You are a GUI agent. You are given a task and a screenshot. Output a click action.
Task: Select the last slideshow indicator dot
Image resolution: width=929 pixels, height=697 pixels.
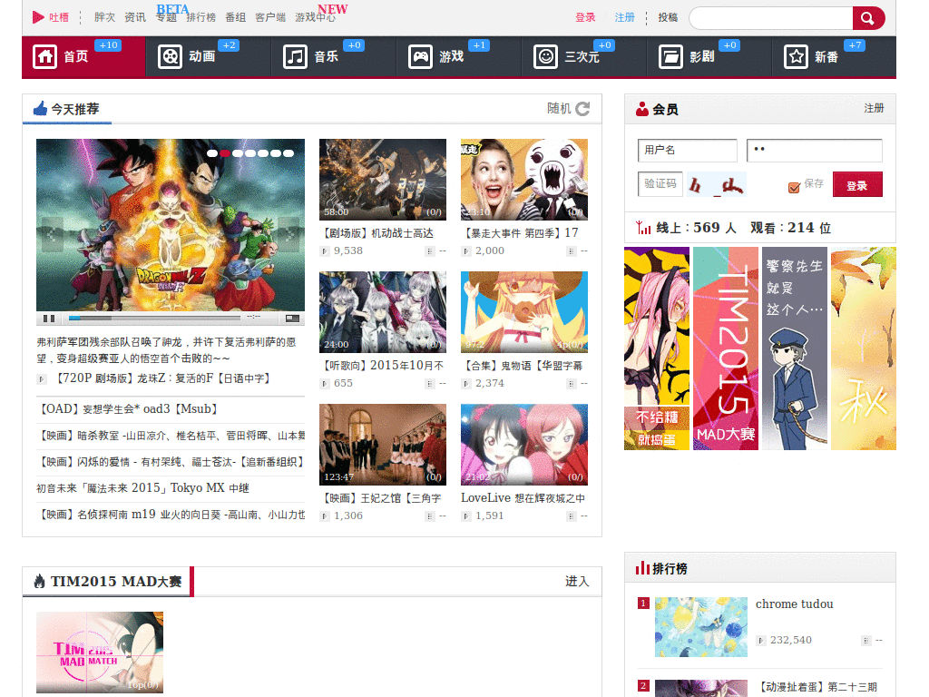click(x=288, y=152)
